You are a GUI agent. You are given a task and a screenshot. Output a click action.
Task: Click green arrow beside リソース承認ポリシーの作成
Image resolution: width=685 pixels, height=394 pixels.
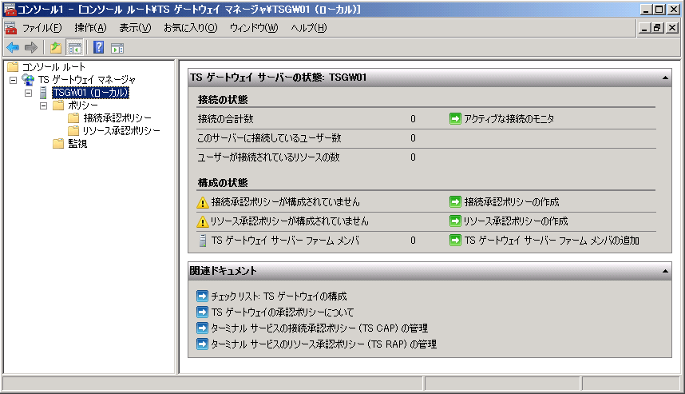pos(455,221)
